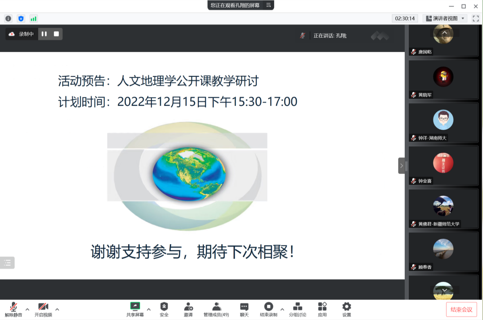Open the Chat panel icon
The height and width of the screenshot is (320, 483).
pyautogui.click(x=244, y=309)
